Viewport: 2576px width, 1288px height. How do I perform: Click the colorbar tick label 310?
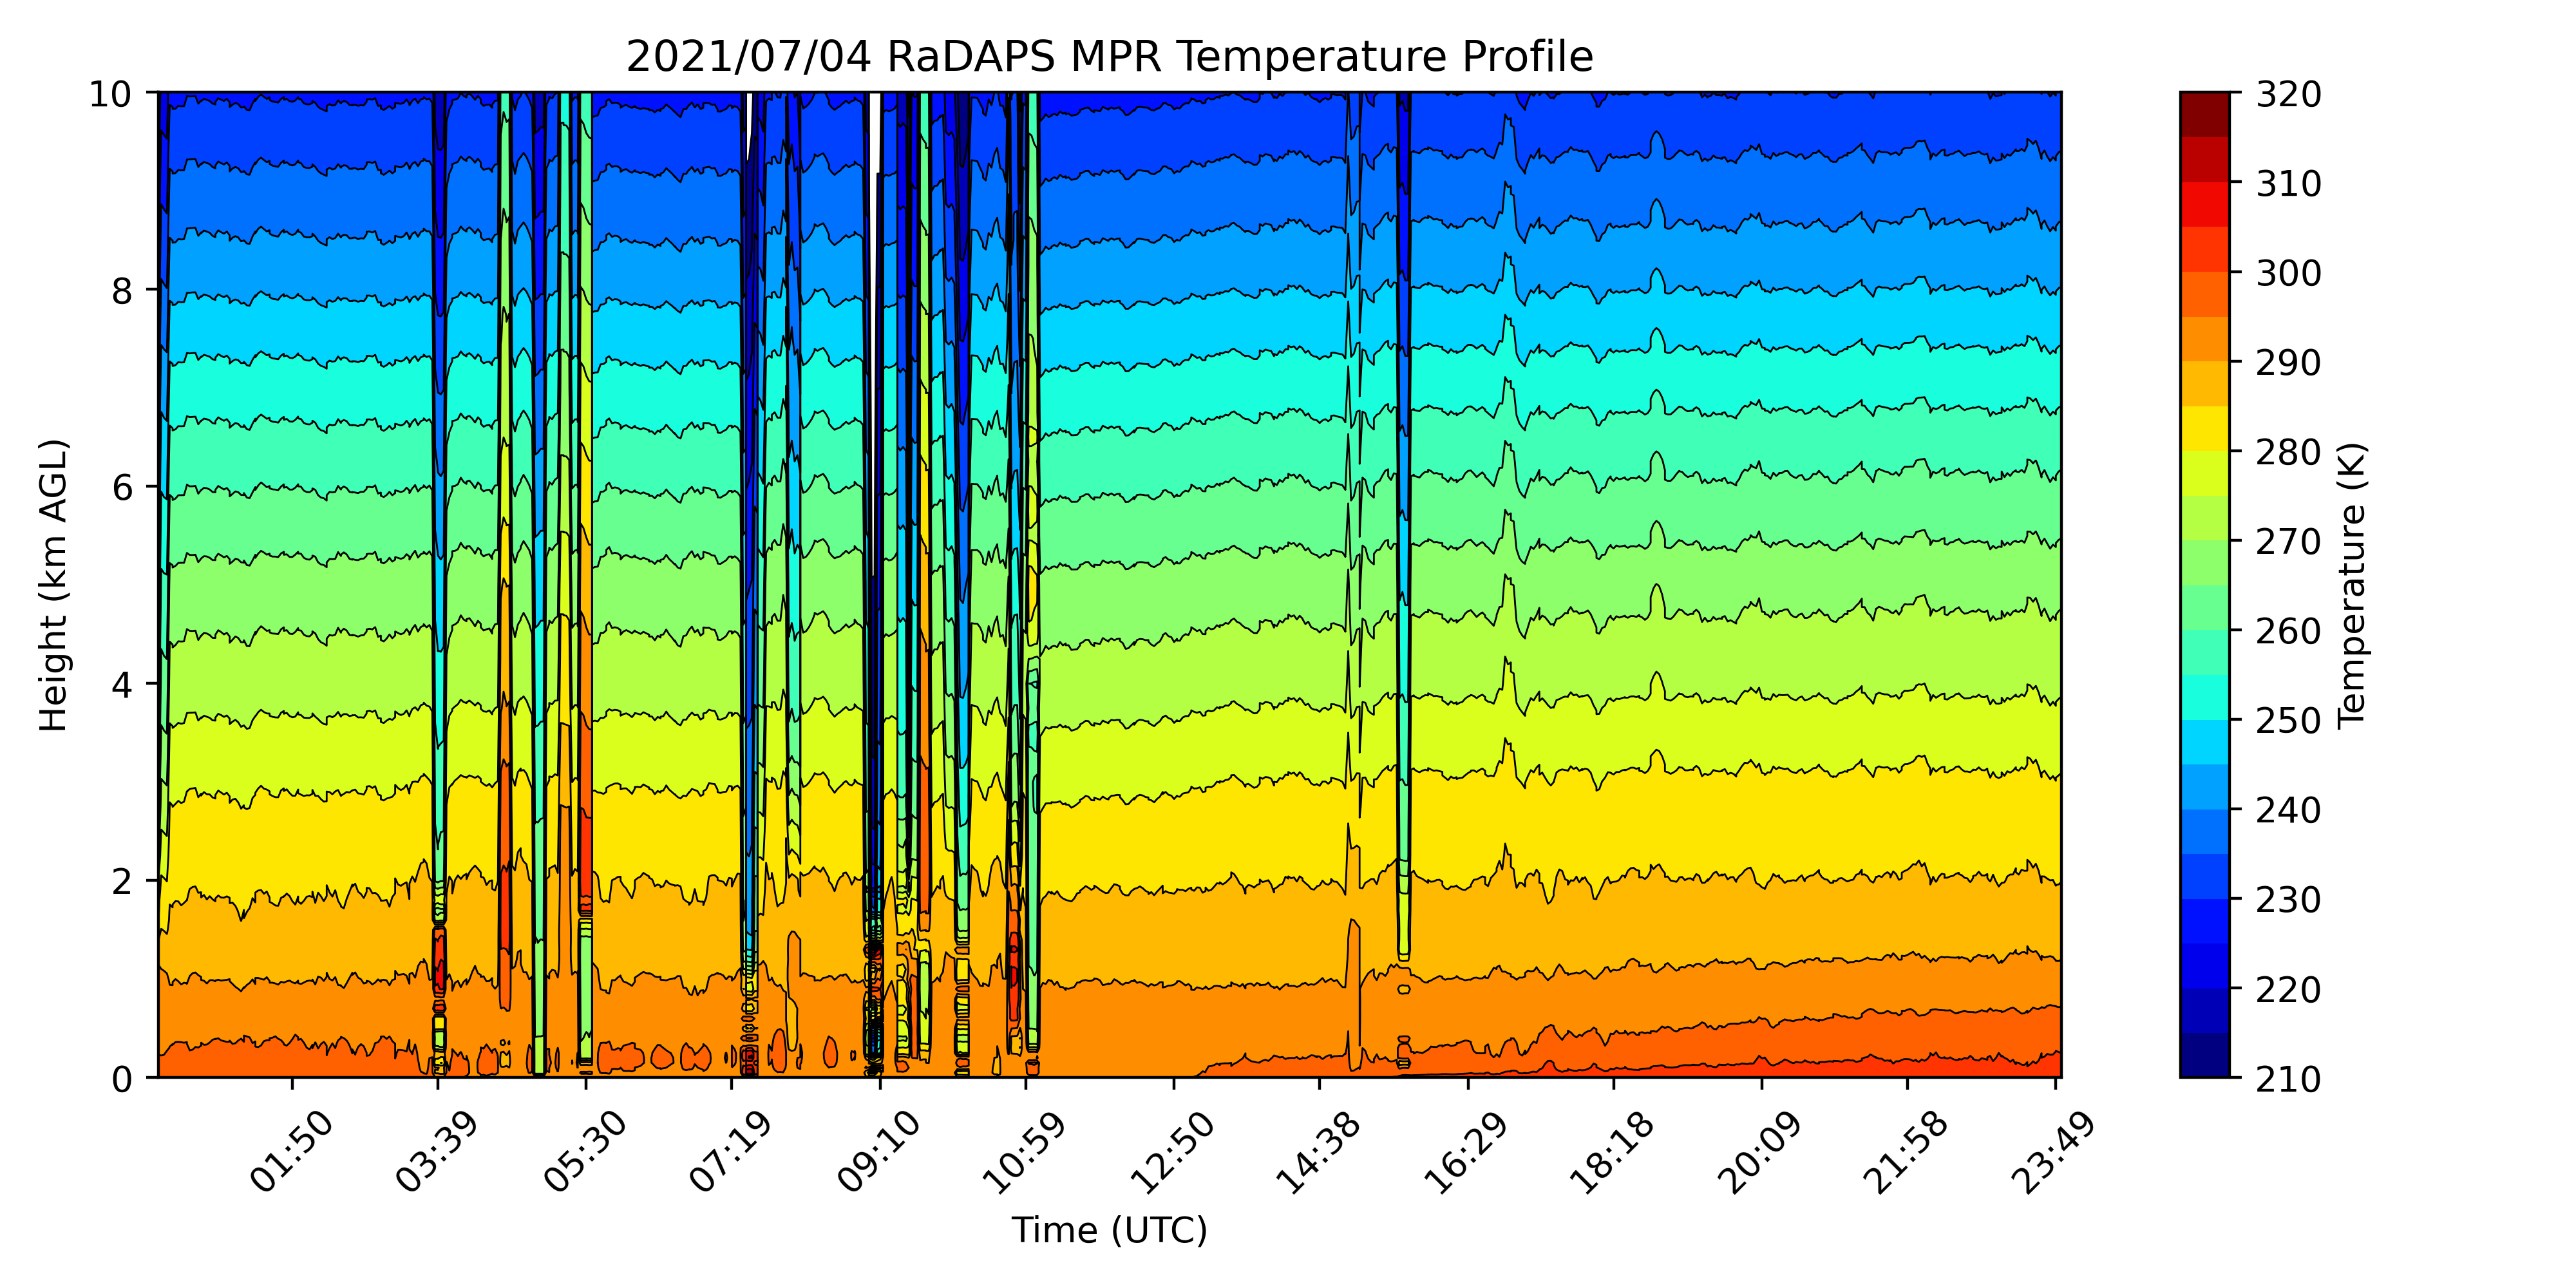2289,184
